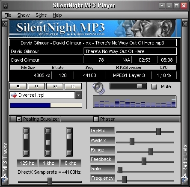Click the Range label button
This screenshot has height=187, width=190.
[102, 150]
